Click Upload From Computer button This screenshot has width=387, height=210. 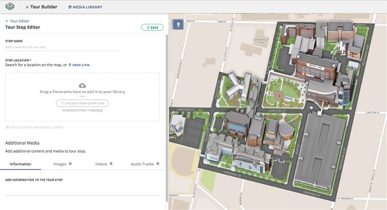click(82, 103)
